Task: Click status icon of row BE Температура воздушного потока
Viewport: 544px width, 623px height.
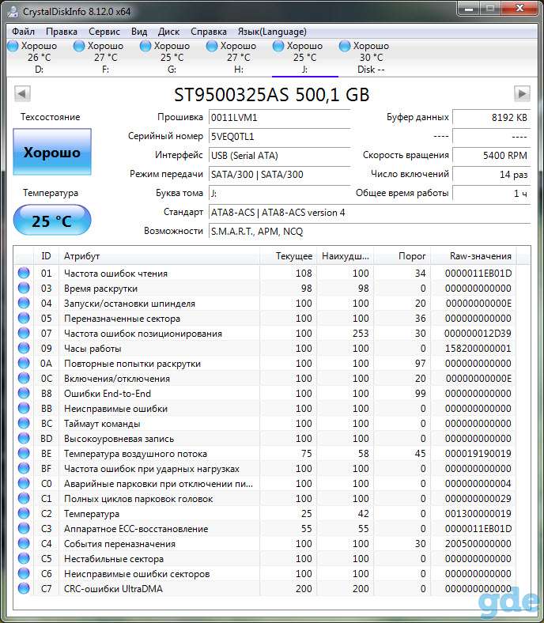Action: (24, 453)
